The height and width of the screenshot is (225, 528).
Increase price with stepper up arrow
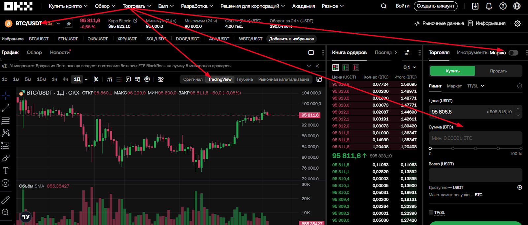tap(518, 108)
